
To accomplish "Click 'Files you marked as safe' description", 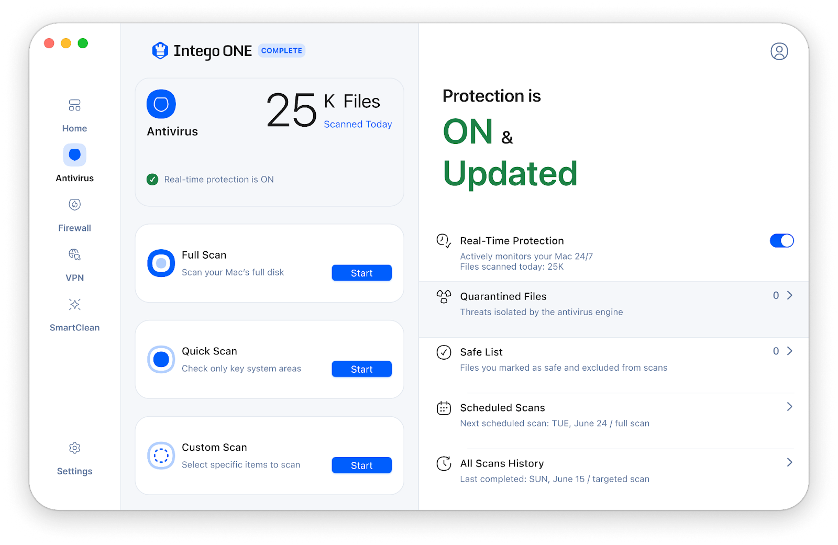I will [564, 368].
